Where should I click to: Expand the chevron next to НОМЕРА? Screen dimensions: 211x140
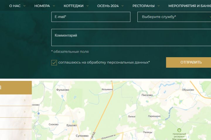pos(54,6)
